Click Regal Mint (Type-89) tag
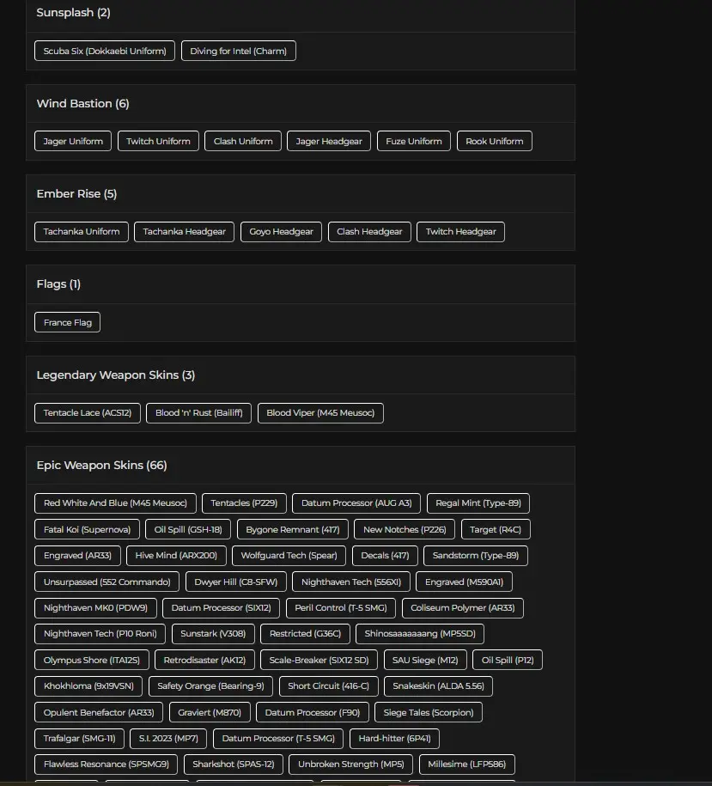 [478, 503]
